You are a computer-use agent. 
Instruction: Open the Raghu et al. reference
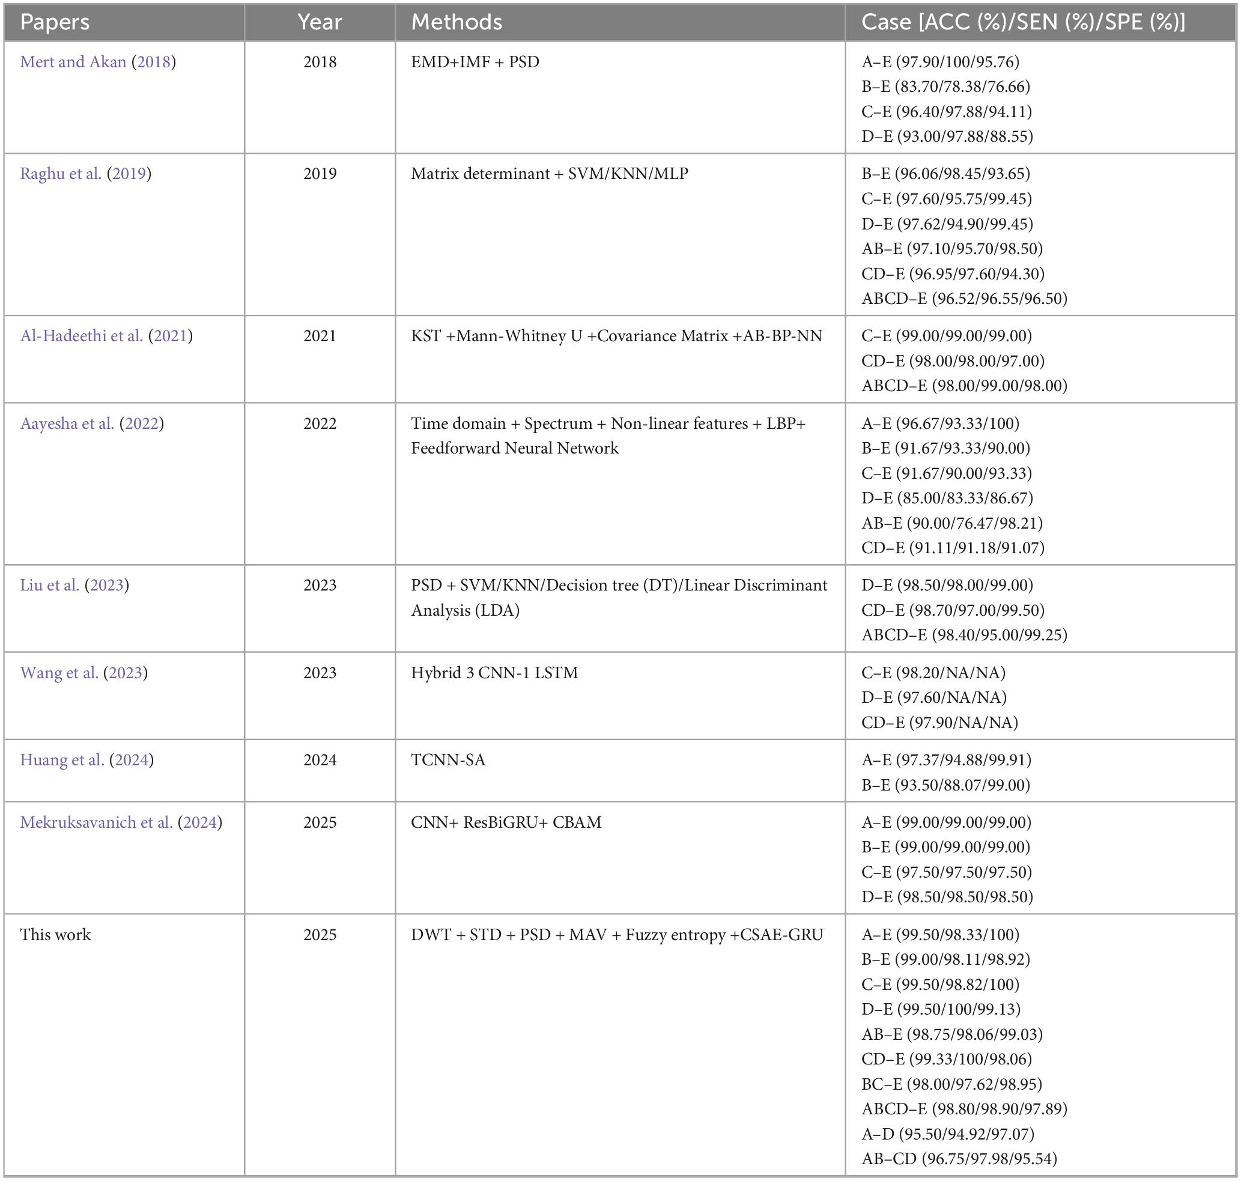coord(61,174)
